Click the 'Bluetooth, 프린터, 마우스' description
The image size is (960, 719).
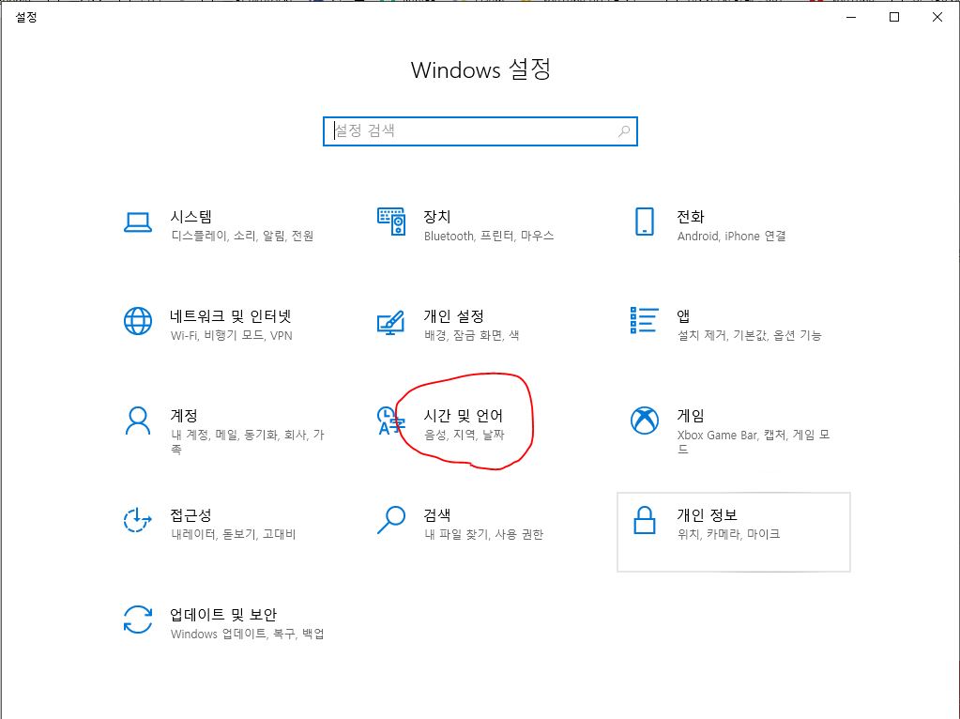(489, 236)
